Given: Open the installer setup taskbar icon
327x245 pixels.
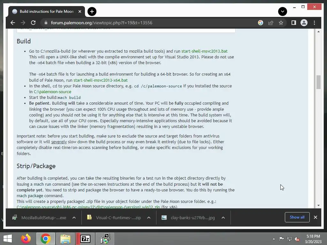Looking at the screenshot, I should coord(105,239).
